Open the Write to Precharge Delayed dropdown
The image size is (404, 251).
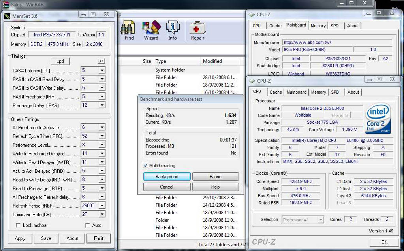click(102, 153)
